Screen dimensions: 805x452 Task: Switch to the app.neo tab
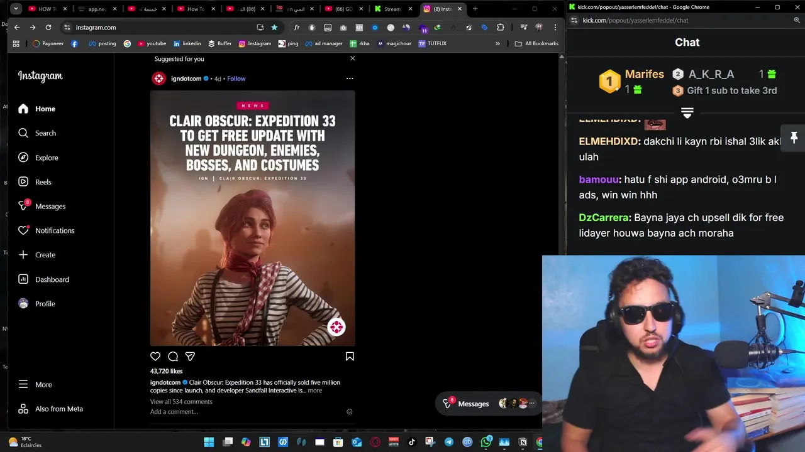point(97,9)
